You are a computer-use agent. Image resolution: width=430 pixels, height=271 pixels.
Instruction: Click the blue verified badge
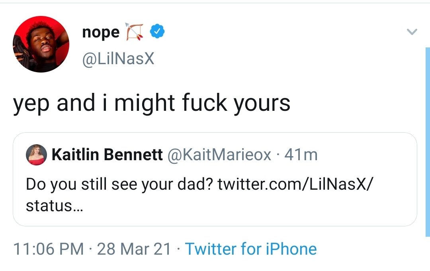157,32
